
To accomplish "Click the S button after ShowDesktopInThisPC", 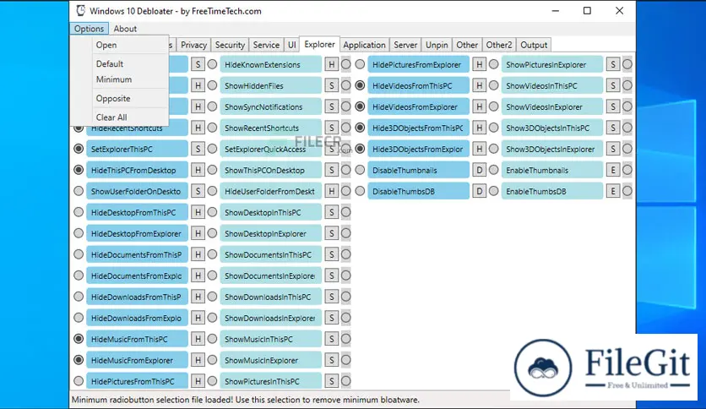I will coord(331,212).
